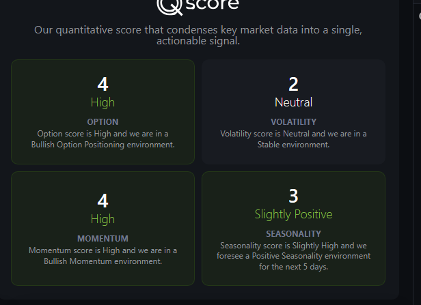
Task: Click the Stable environment volatility description
Action: 293,139
